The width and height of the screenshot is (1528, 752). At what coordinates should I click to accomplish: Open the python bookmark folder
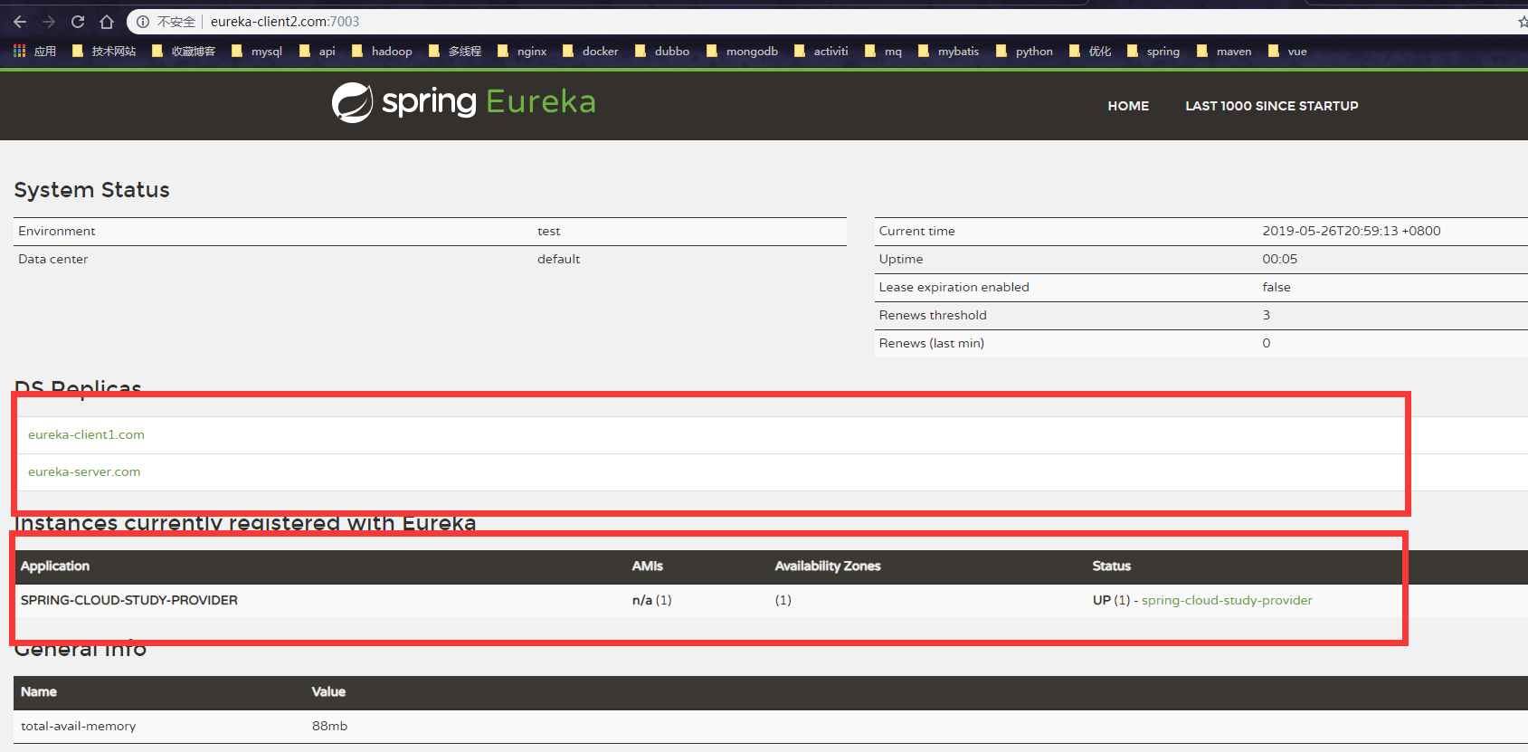(1024, 52)
